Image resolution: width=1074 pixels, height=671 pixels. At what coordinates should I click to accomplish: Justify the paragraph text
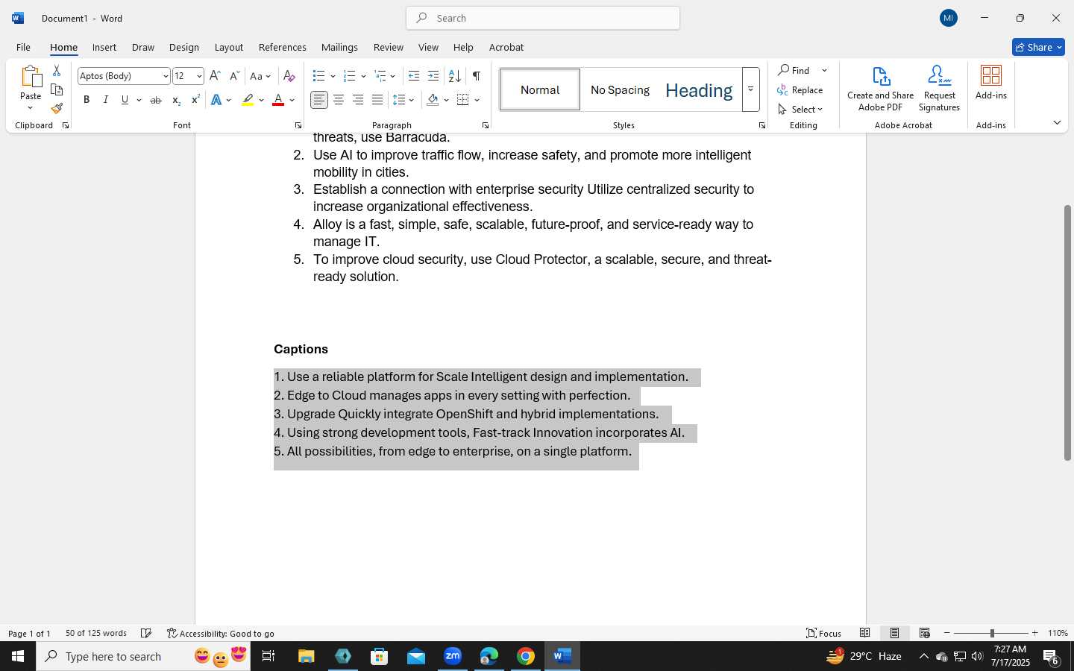[x=377, y=100]
